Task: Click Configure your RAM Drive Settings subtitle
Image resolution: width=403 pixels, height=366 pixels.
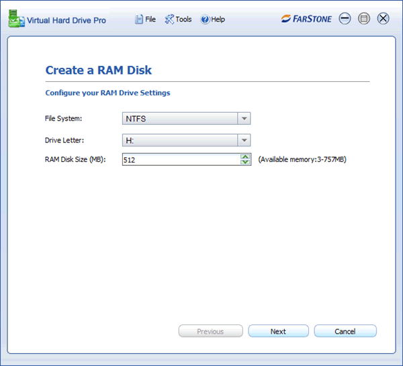Action: point(107,93)
